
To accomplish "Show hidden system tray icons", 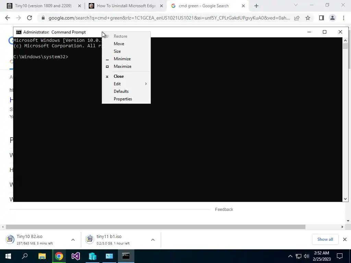I will coord(290,256).
